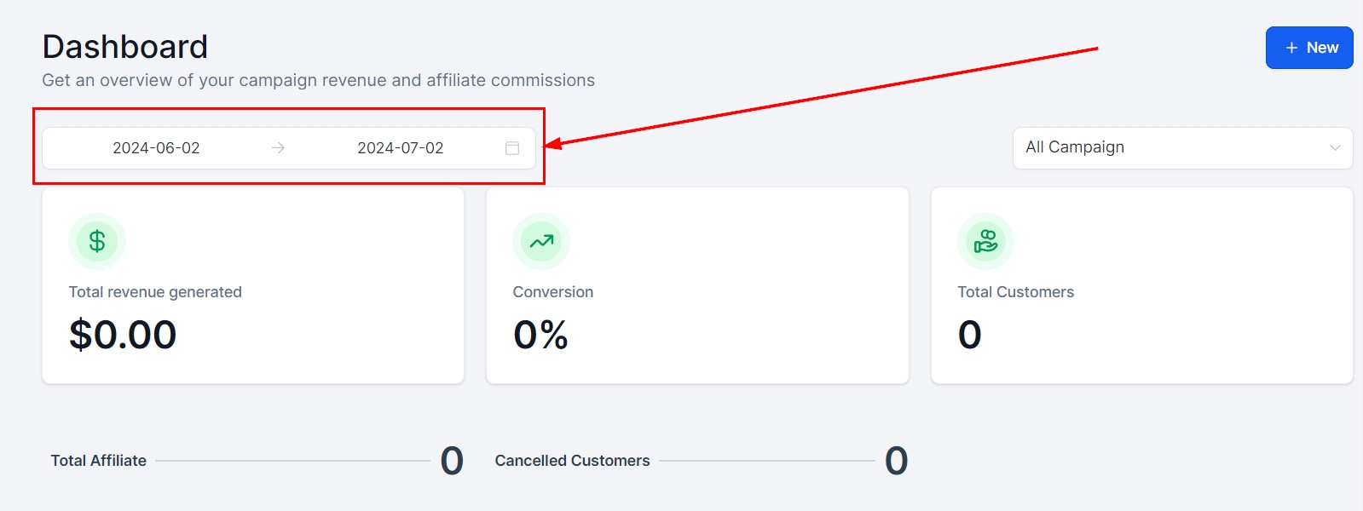Click the Cancelled Customers label
The image size is (1363, 511).
pos(572,461)
